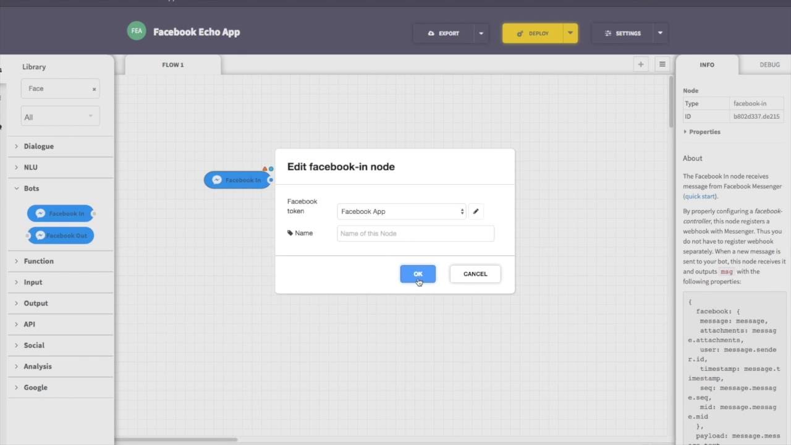
Task: Click the Facebook Echo App title
Action: (197, 32)
